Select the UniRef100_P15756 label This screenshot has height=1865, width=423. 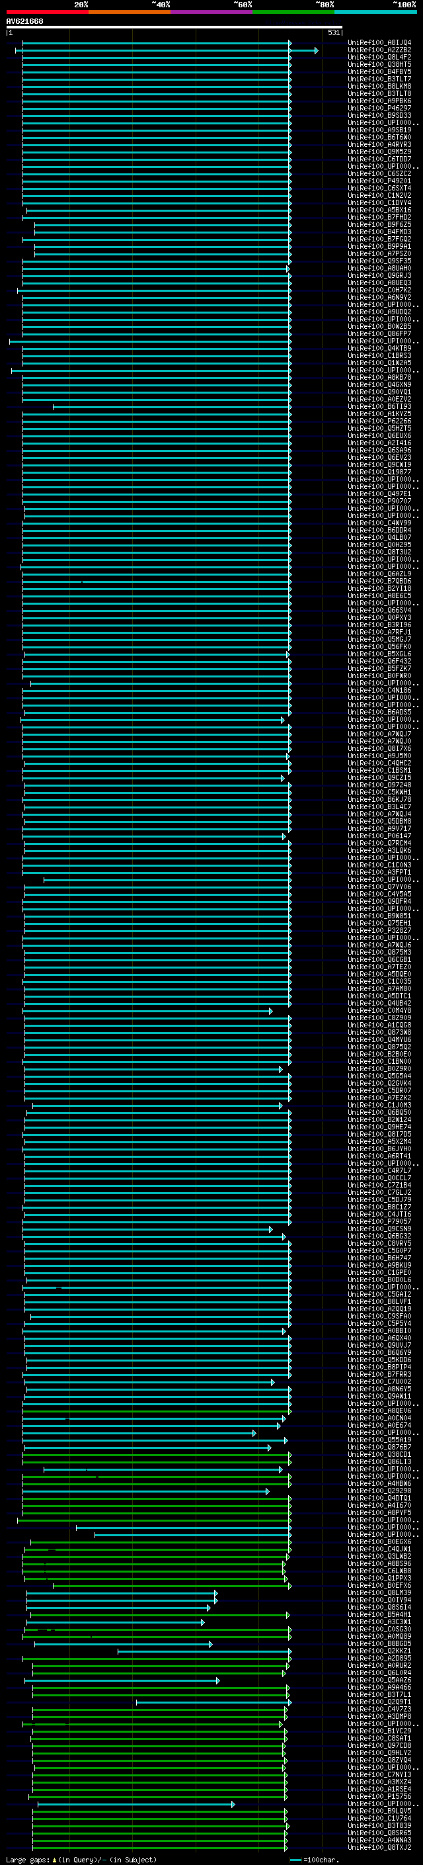coord(379,1796)
